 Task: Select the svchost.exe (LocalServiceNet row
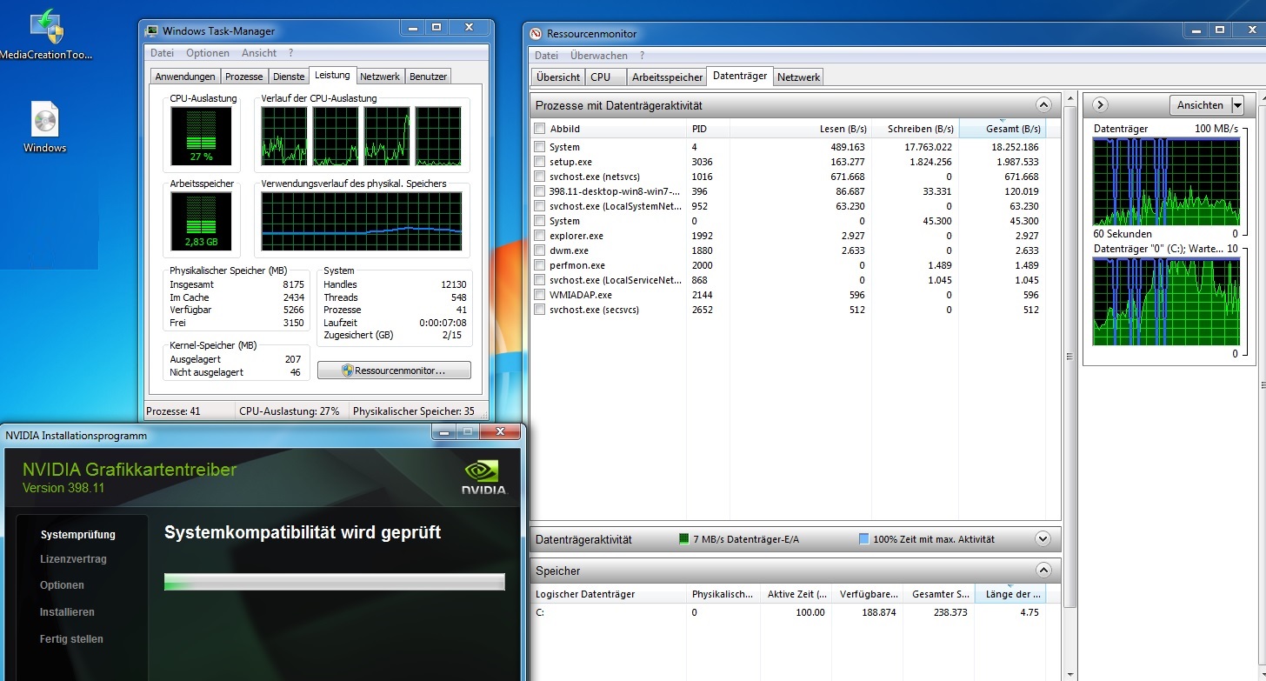(x=789, y=280)
